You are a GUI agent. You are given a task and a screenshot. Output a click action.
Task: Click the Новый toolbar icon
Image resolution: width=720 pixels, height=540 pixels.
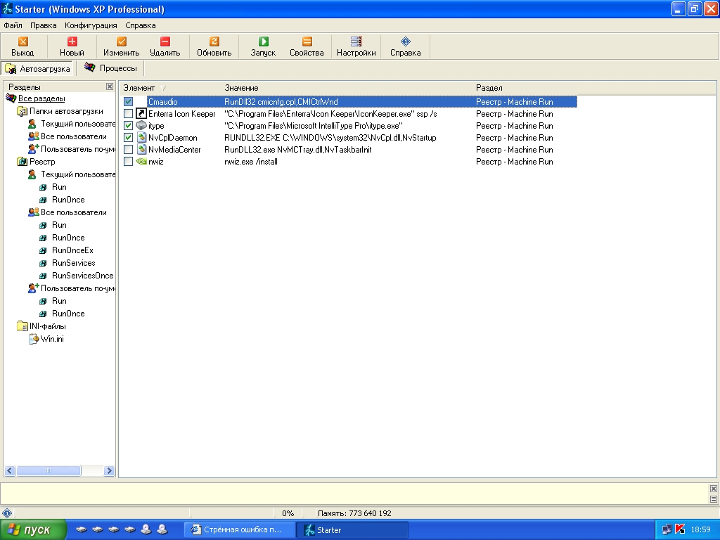(72, 41)
